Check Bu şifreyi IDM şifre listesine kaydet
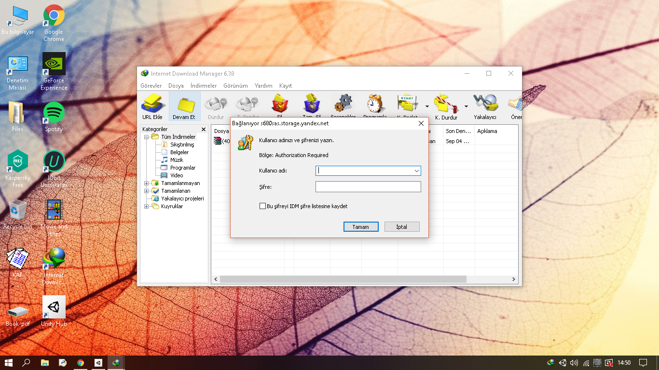Viewport: 659px width, 370px height. pos(263,206)
